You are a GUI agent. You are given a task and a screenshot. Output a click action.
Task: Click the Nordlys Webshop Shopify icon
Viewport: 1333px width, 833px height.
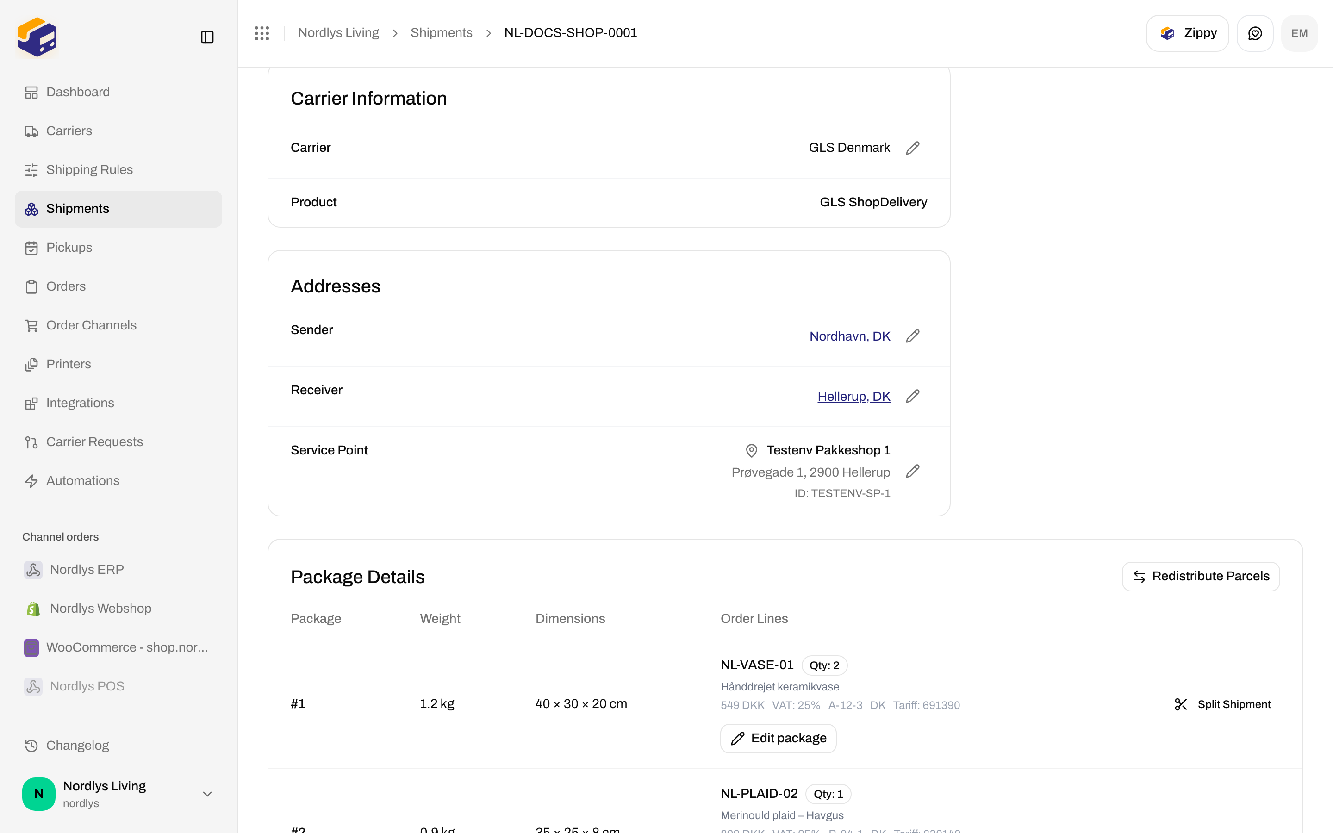pos(33,609)
